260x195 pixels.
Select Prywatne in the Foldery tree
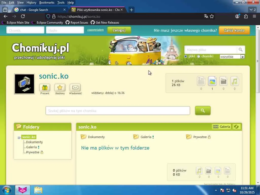point(33,152)
